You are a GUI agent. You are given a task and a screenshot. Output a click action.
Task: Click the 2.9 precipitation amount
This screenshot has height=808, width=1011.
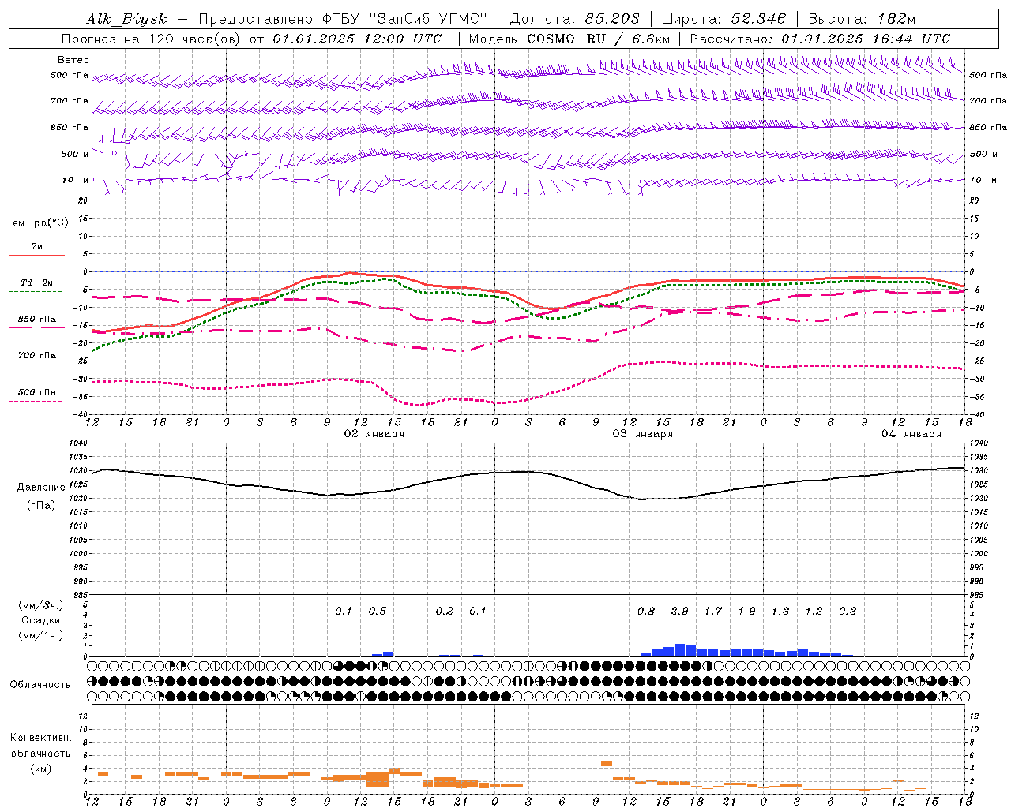pyautogui.click(x=679, y=612)
